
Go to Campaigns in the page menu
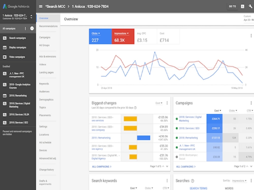(x=45, y=37)
